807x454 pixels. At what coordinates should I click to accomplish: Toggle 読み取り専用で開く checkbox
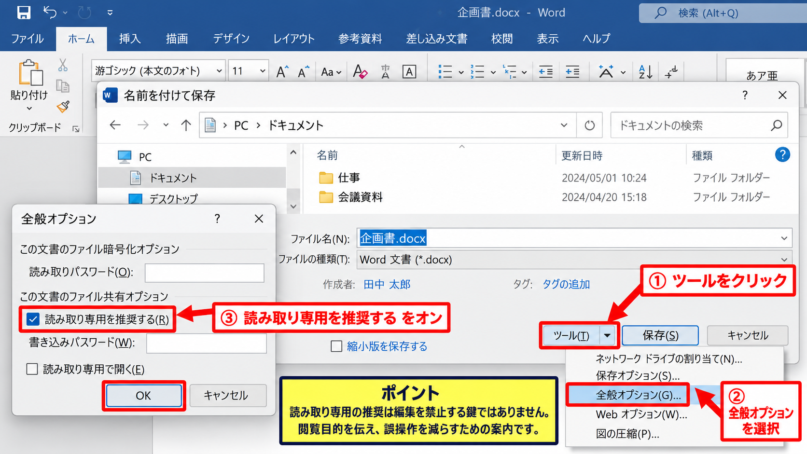[x=32, y=370]
